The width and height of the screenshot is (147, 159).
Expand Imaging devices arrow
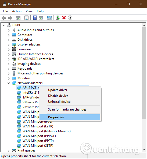[9, 64]
